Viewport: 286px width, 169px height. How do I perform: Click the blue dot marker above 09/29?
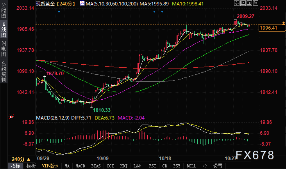point(59,11)
